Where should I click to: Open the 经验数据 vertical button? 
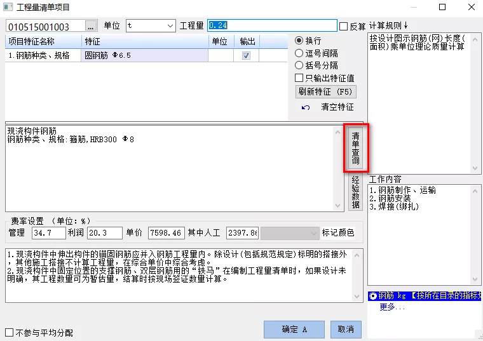[355, 192]
